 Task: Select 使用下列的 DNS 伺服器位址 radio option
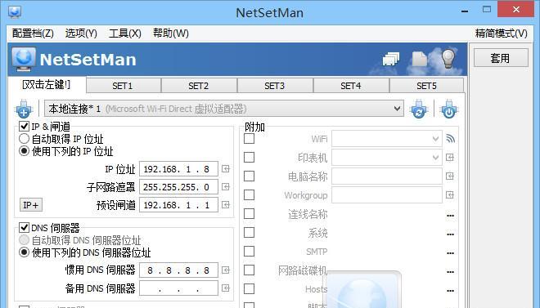click(24, 252)
